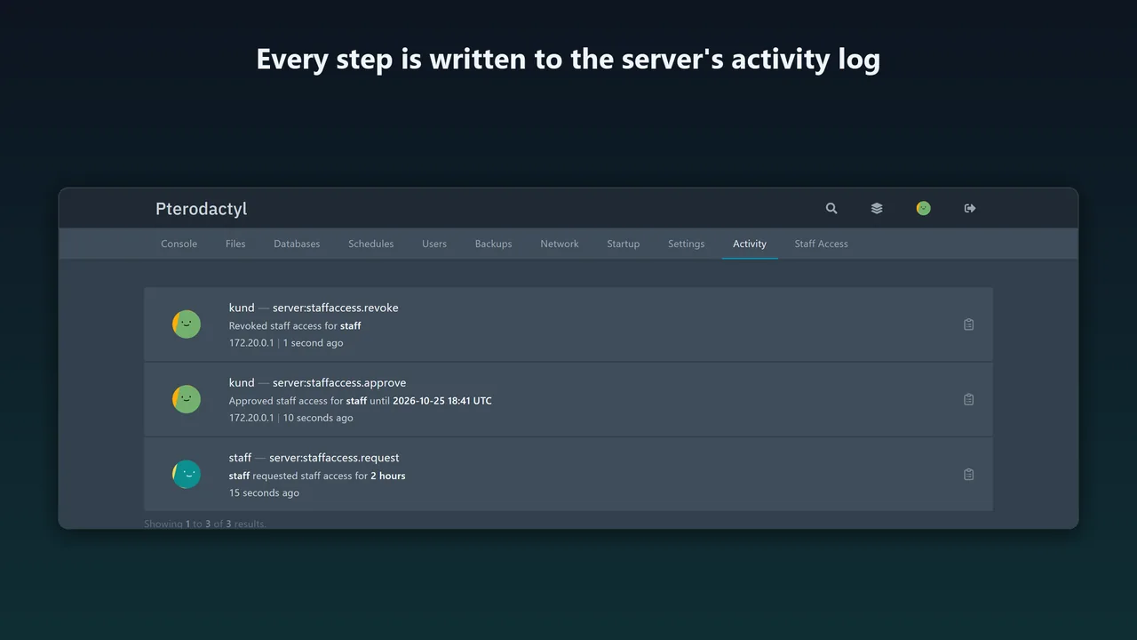1137x640 pixels.
Task: Click server:staffaccess.revoke event name
Action: [x=335, y=308]
